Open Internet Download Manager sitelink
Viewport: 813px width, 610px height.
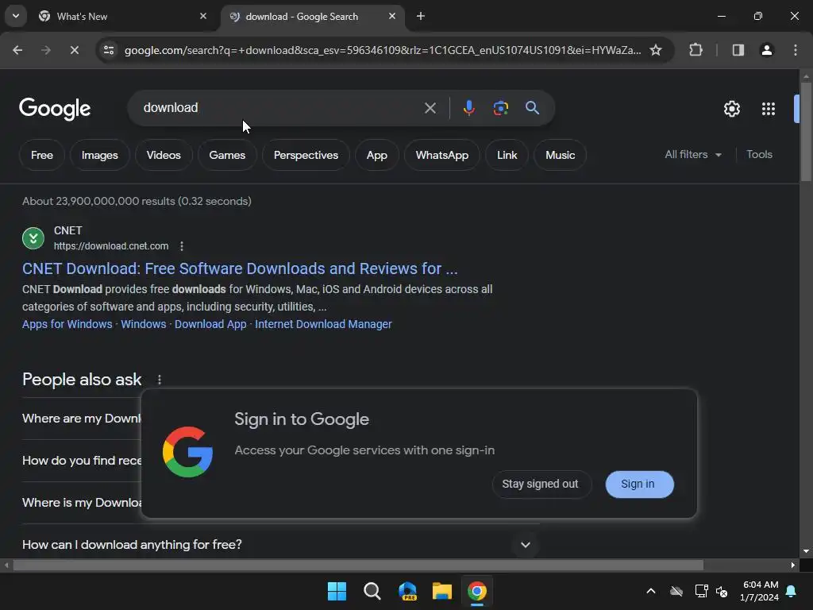(324, 324)
